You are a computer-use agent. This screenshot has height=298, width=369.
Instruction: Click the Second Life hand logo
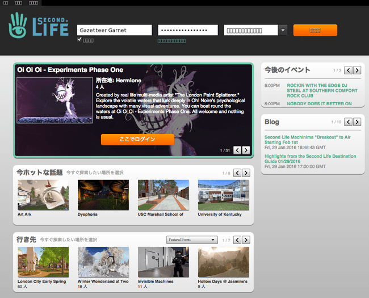pos(18,25)
